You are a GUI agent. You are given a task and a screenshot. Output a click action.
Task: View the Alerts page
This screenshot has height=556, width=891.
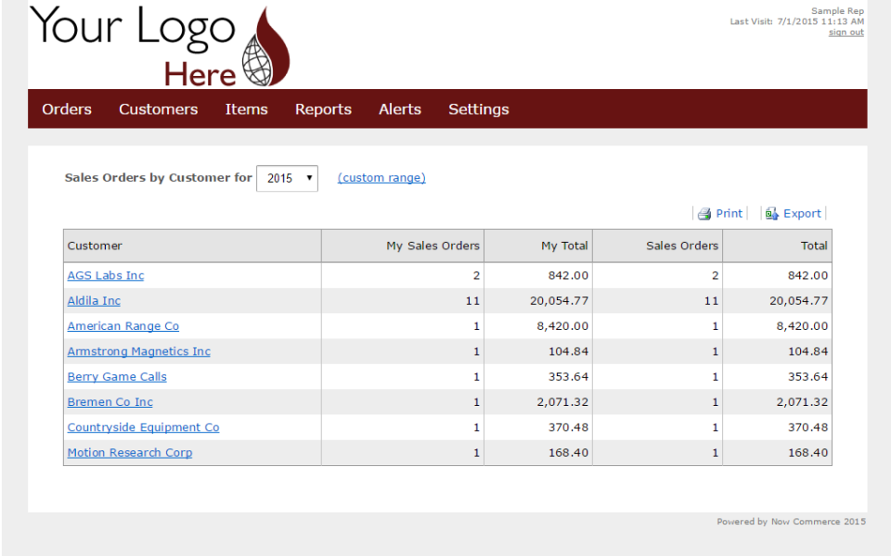[x=399, y=108]
